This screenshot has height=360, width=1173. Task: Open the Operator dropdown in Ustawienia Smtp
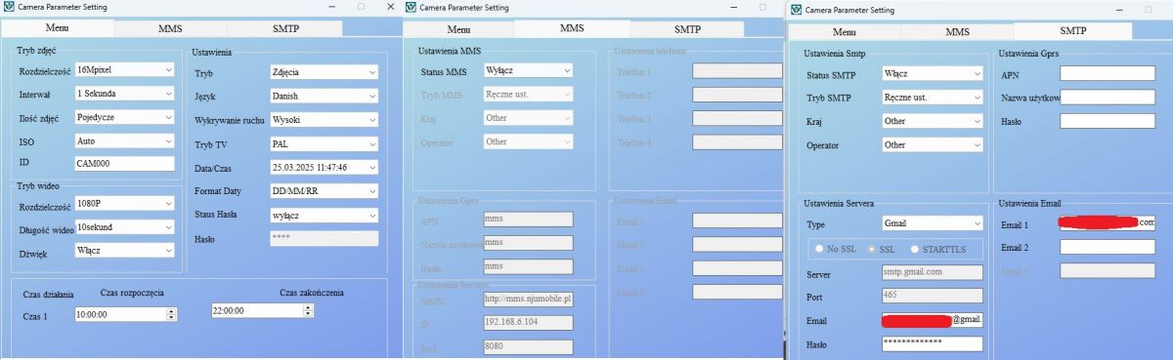tap(933, 144)
